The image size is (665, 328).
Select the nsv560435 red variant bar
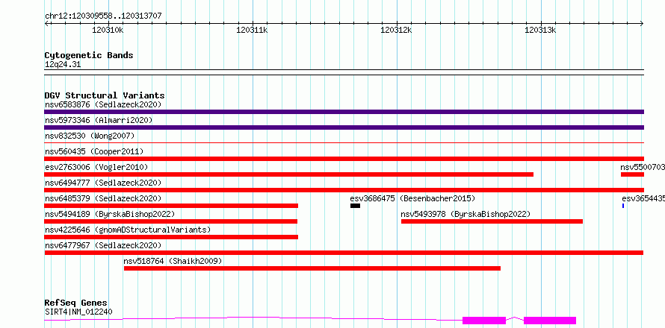[x=344, y=159]
